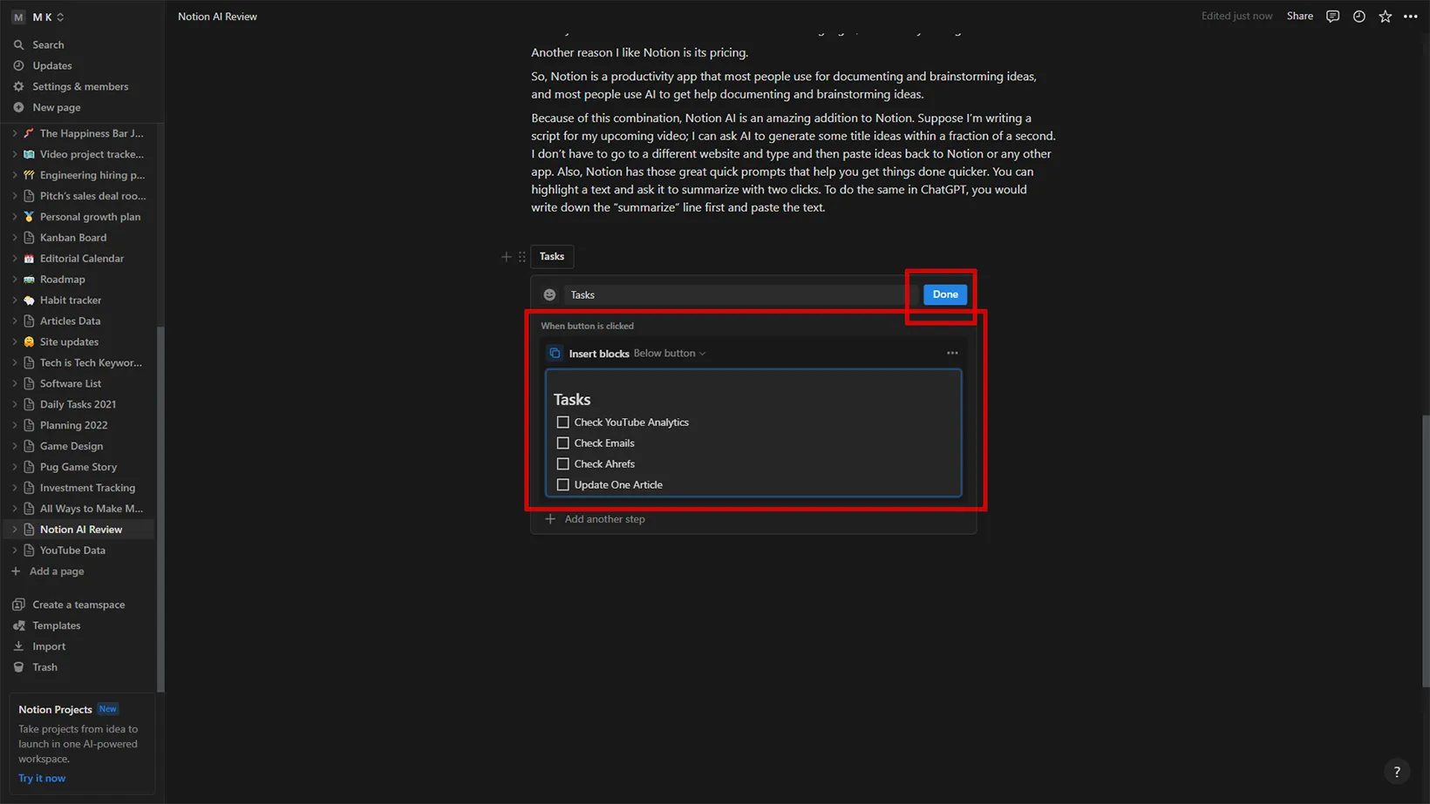The height and width of the screenshot is (804, 1430).
Task: Click the Trash icon in sidebar
Action: (18, 667)
